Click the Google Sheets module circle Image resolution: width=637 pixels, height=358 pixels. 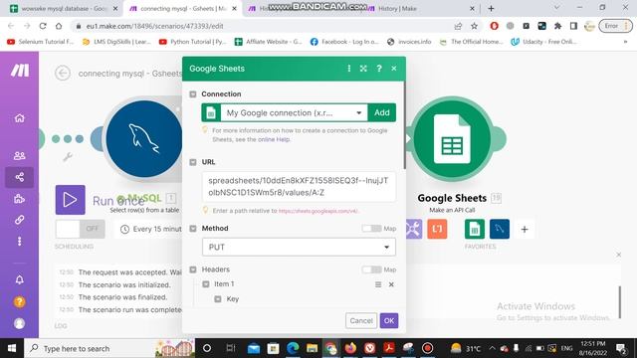(452, 139)
